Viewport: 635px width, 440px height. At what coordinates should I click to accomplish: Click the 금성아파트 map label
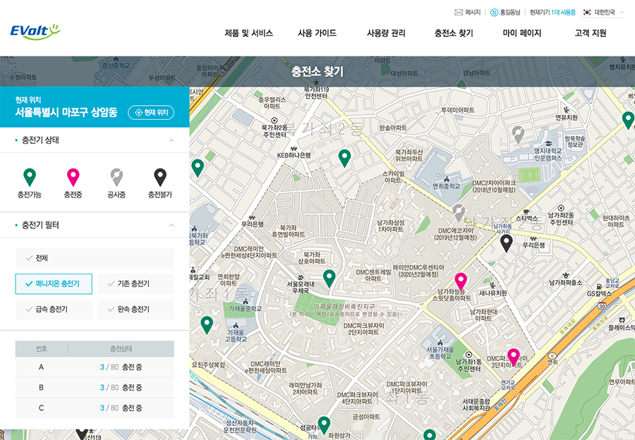click(x=366, y=417)
